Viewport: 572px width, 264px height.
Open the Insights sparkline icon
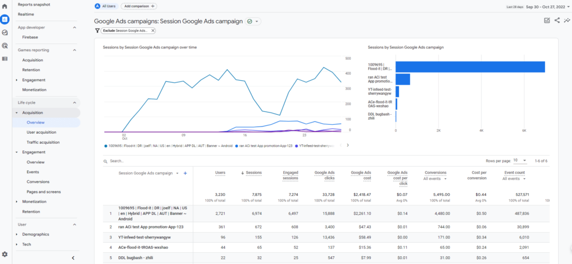click(567, 21)
